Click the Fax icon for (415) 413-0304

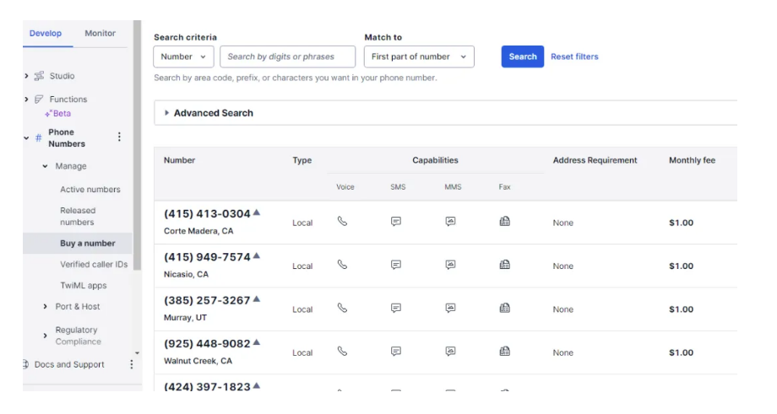504,222
